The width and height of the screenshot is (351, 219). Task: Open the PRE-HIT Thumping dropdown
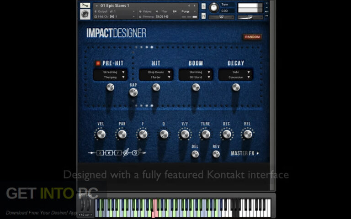[x=110, y=77]
